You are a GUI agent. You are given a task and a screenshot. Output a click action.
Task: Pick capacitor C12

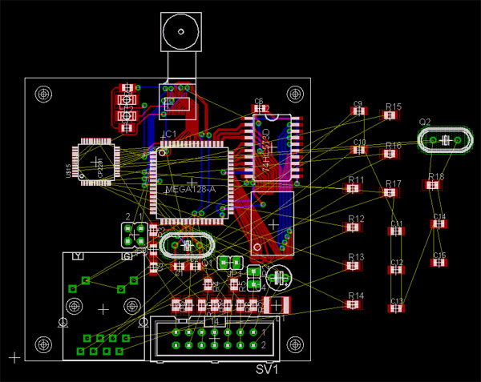click(x=396, y=270)
